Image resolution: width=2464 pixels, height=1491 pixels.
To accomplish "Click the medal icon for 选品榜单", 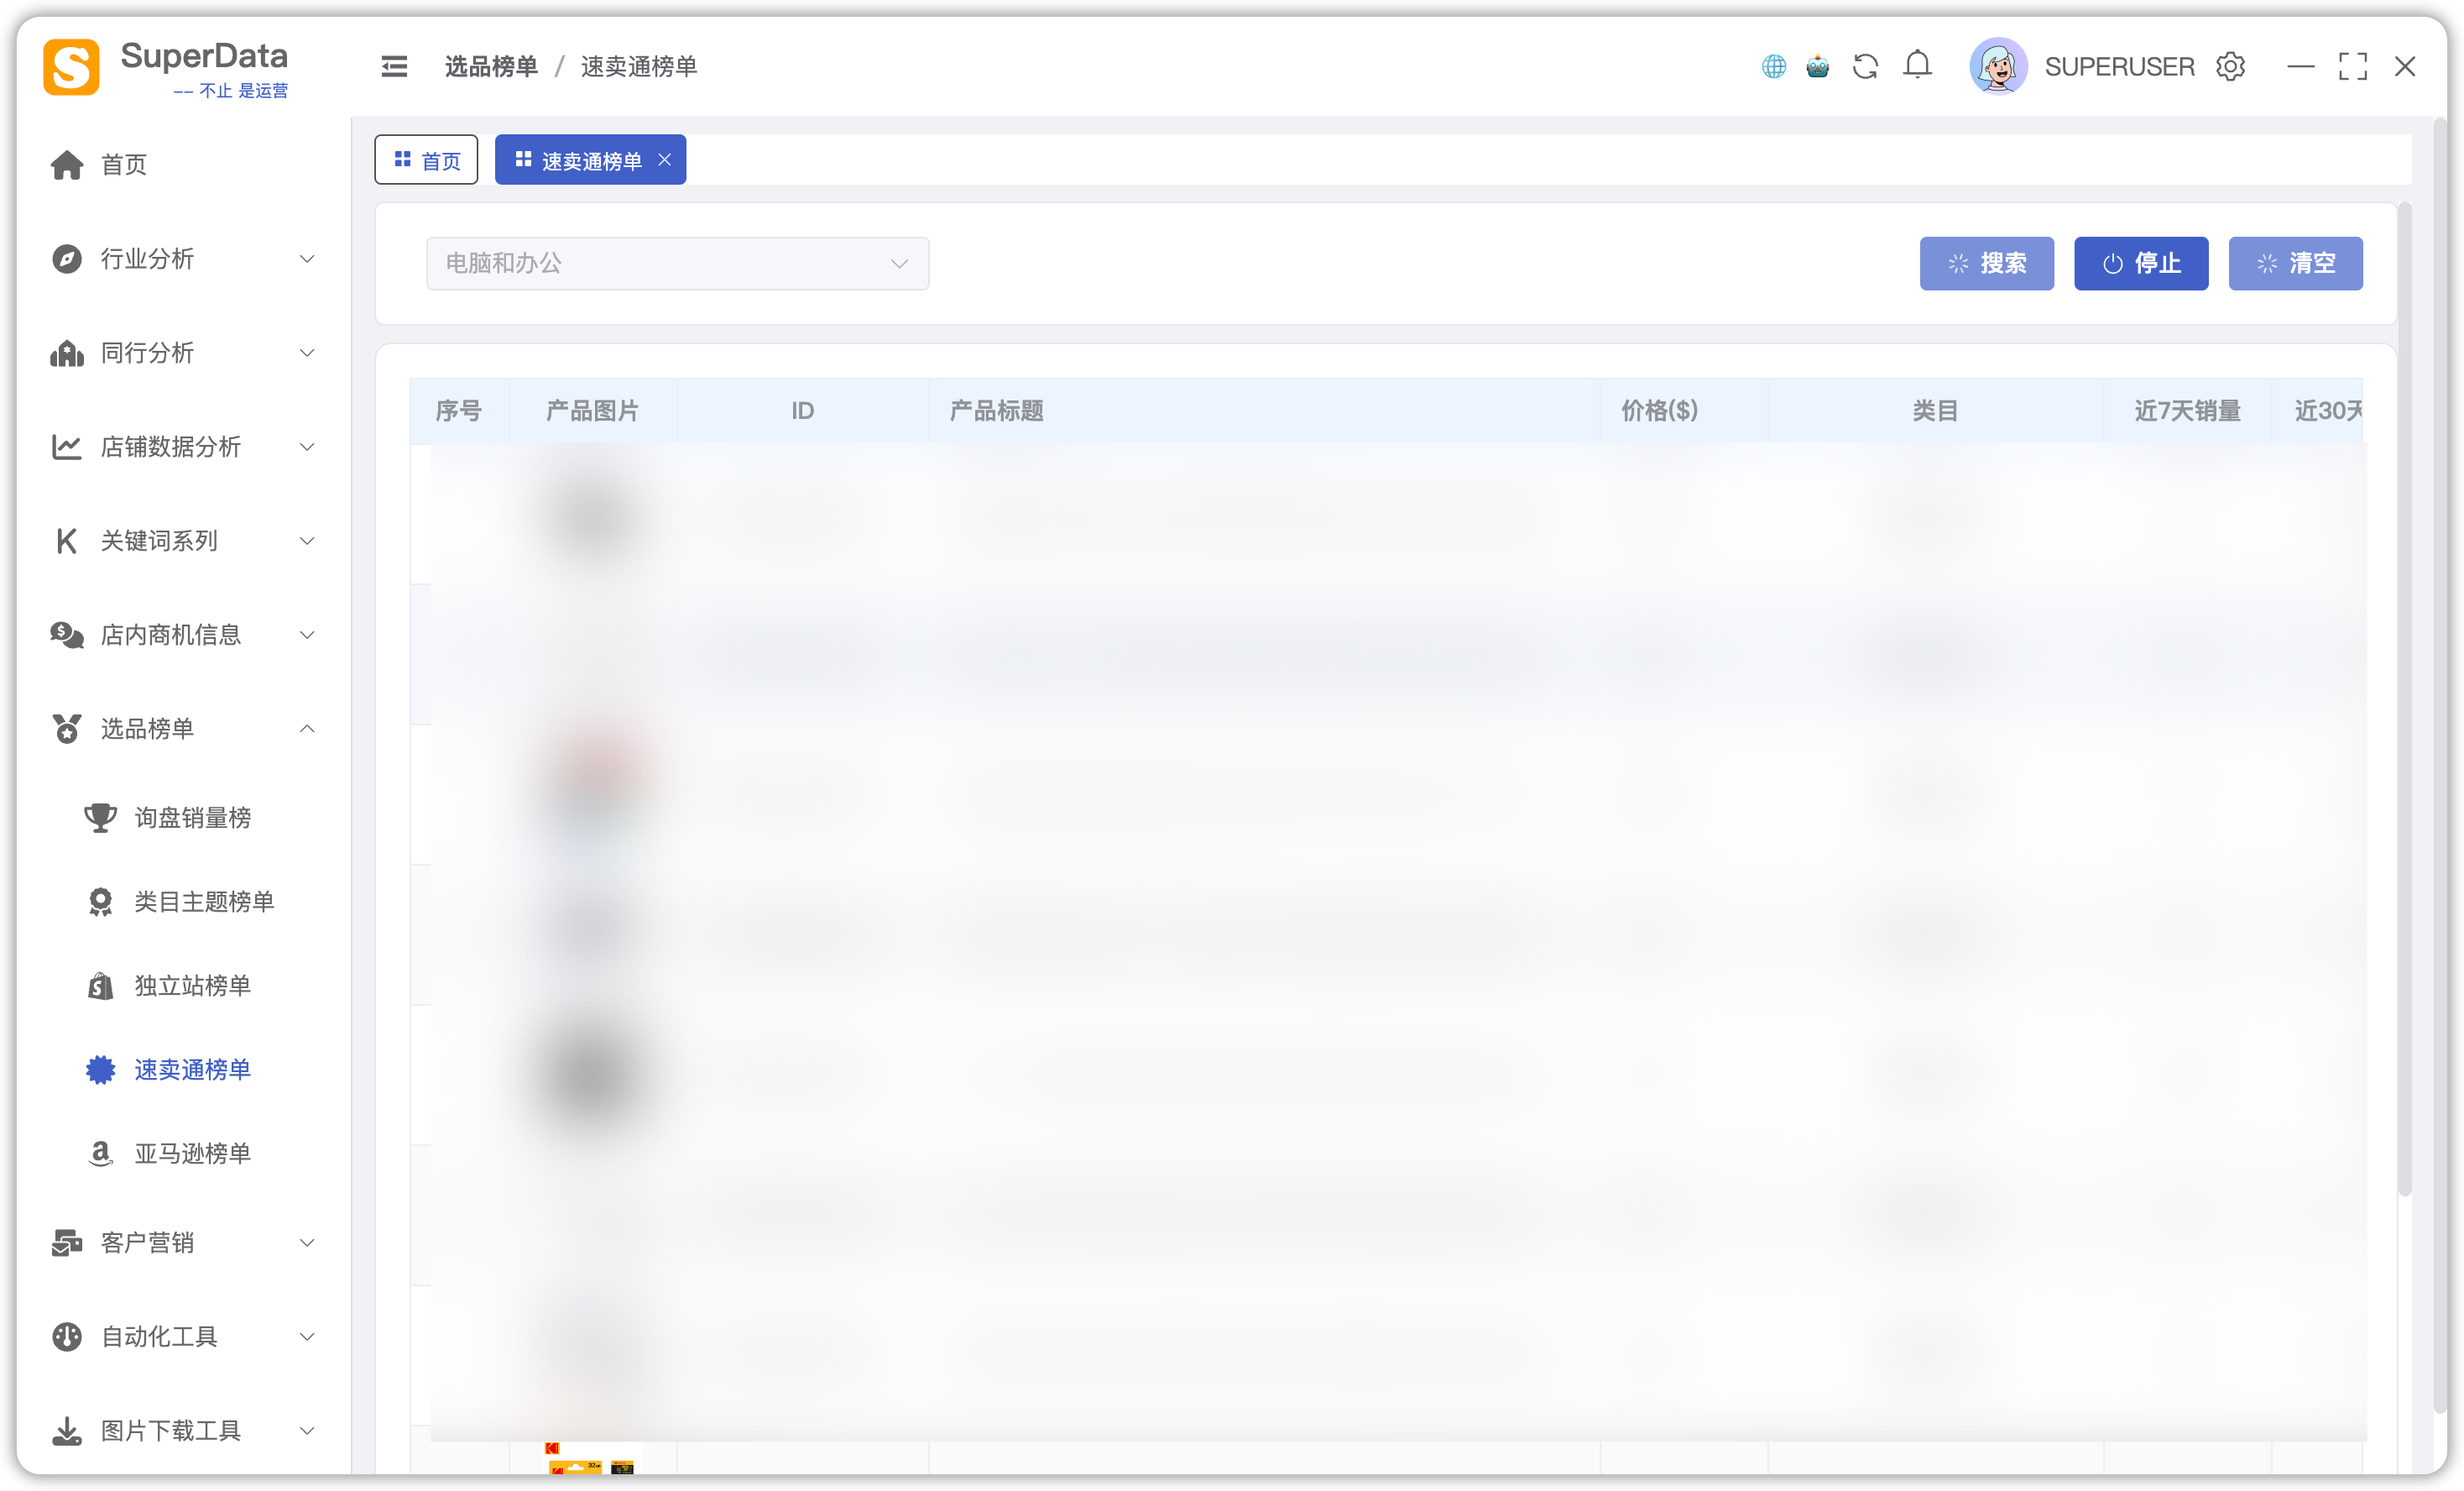I will tap(67, 729).
